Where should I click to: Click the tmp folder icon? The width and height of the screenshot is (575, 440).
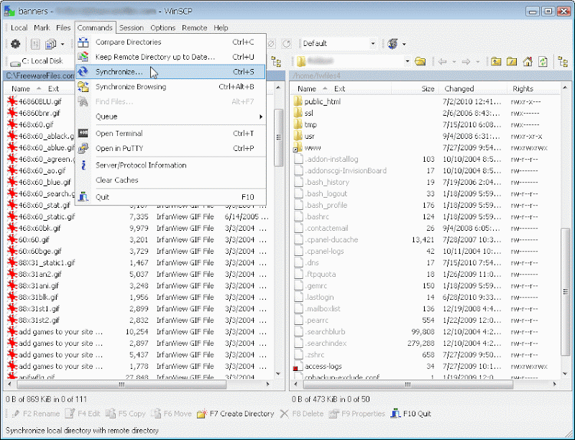pyautogui.click(x=298, y=124)
